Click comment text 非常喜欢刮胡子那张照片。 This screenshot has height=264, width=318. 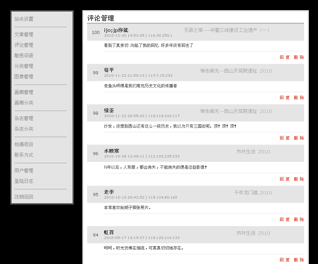coord(127,208)
